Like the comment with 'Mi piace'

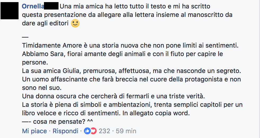pyautogui.click(x=34, y=131)
